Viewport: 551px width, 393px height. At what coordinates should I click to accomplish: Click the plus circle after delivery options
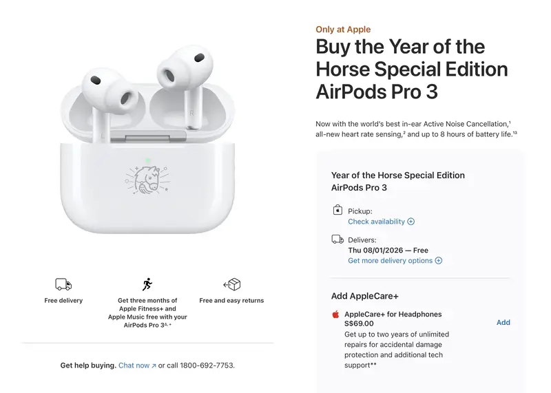point(439,261)
